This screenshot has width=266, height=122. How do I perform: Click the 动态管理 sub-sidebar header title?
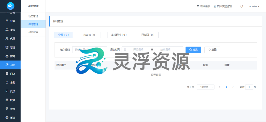33,6
